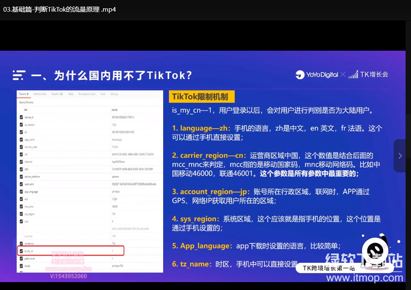
Task: Uncheck the residence parameter checkbox
Action: coord(21,243)
